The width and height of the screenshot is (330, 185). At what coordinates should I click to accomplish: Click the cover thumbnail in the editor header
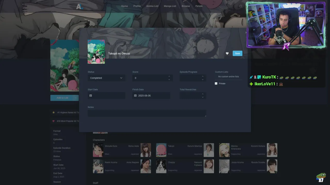pos(96,52)
